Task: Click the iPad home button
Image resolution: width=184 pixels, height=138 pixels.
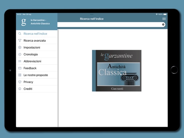Action: [174, 70]
